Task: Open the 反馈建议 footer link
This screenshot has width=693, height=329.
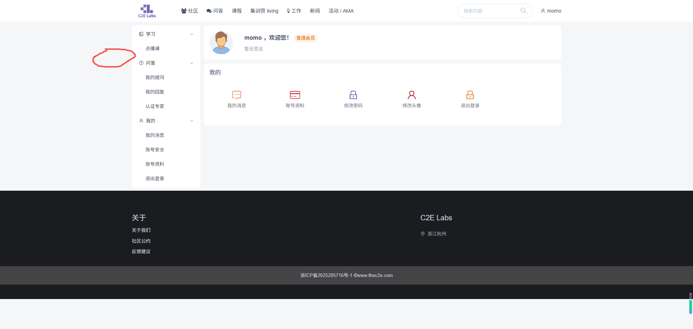Action: pos(141,251)
